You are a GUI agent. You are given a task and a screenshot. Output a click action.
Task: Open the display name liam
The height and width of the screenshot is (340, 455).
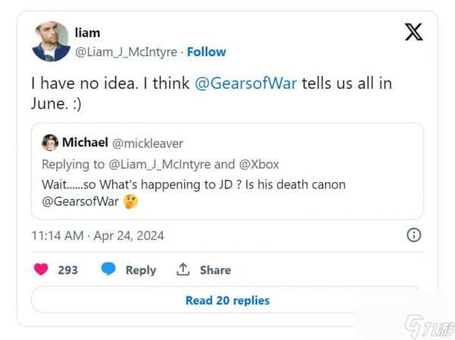(x=87, y=33)
